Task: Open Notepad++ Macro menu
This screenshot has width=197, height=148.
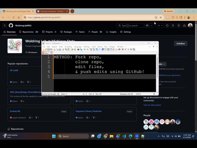Action: coord(100,47)
